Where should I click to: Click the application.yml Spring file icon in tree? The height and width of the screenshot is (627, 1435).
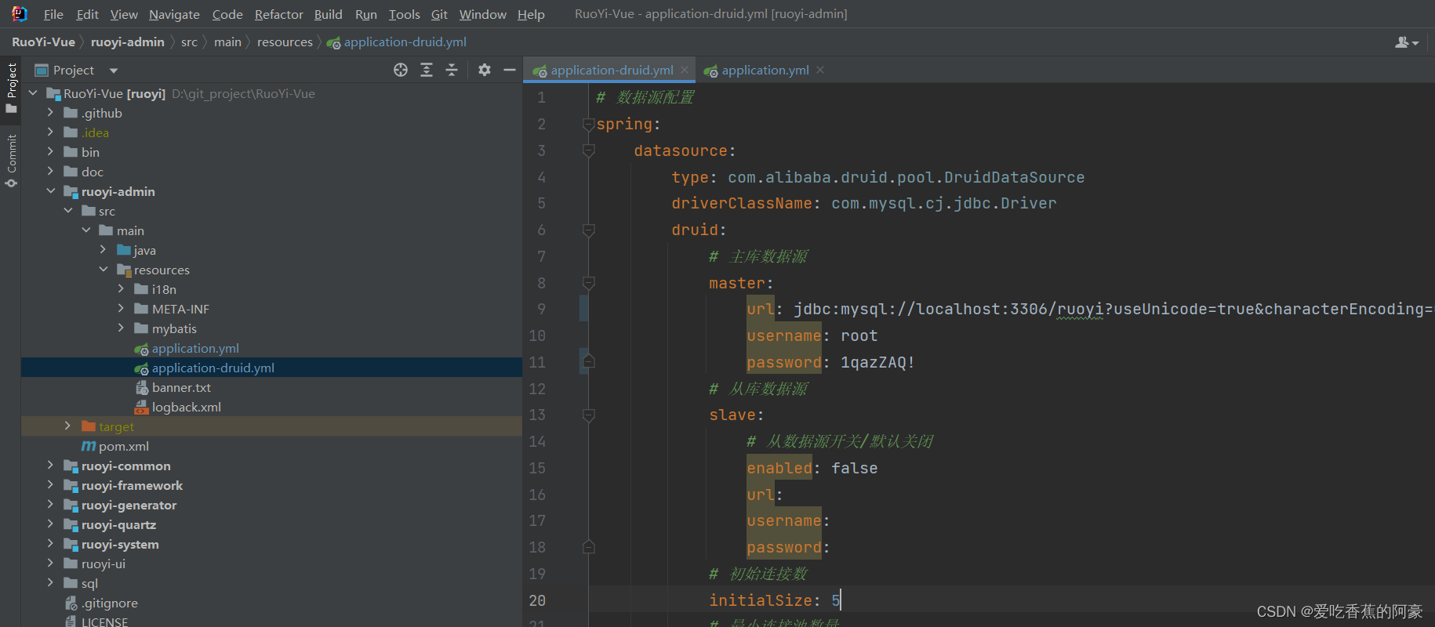pos(142,349)
